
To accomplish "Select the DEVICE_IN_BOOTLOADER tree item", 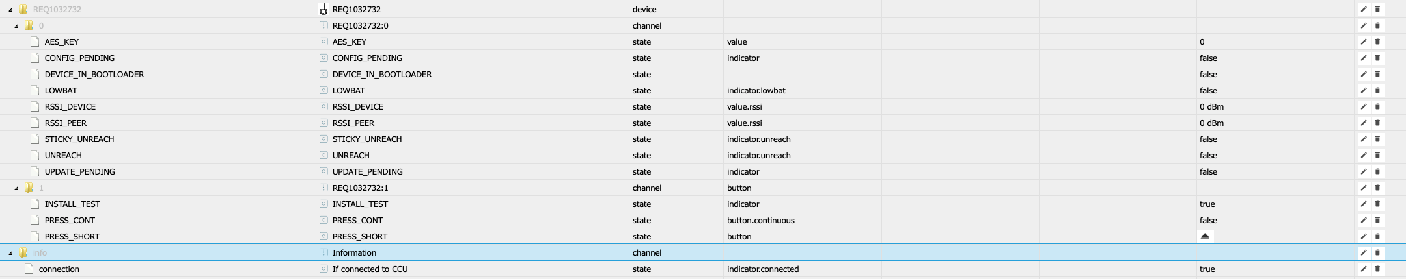I will (94, 75).
